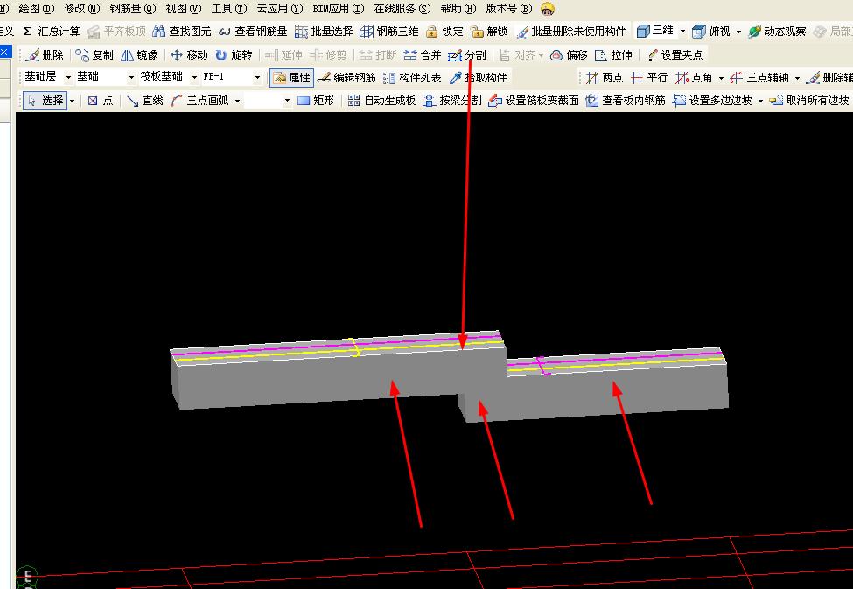
Task: Select 平行 parallel auxiliary axis
Action: click(x=649, y=78)
